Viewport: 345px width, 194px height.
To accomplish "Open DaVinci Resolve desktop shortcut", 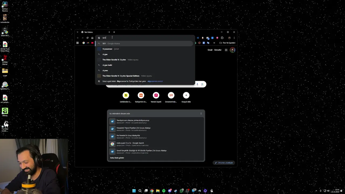I will pos(5,7).
